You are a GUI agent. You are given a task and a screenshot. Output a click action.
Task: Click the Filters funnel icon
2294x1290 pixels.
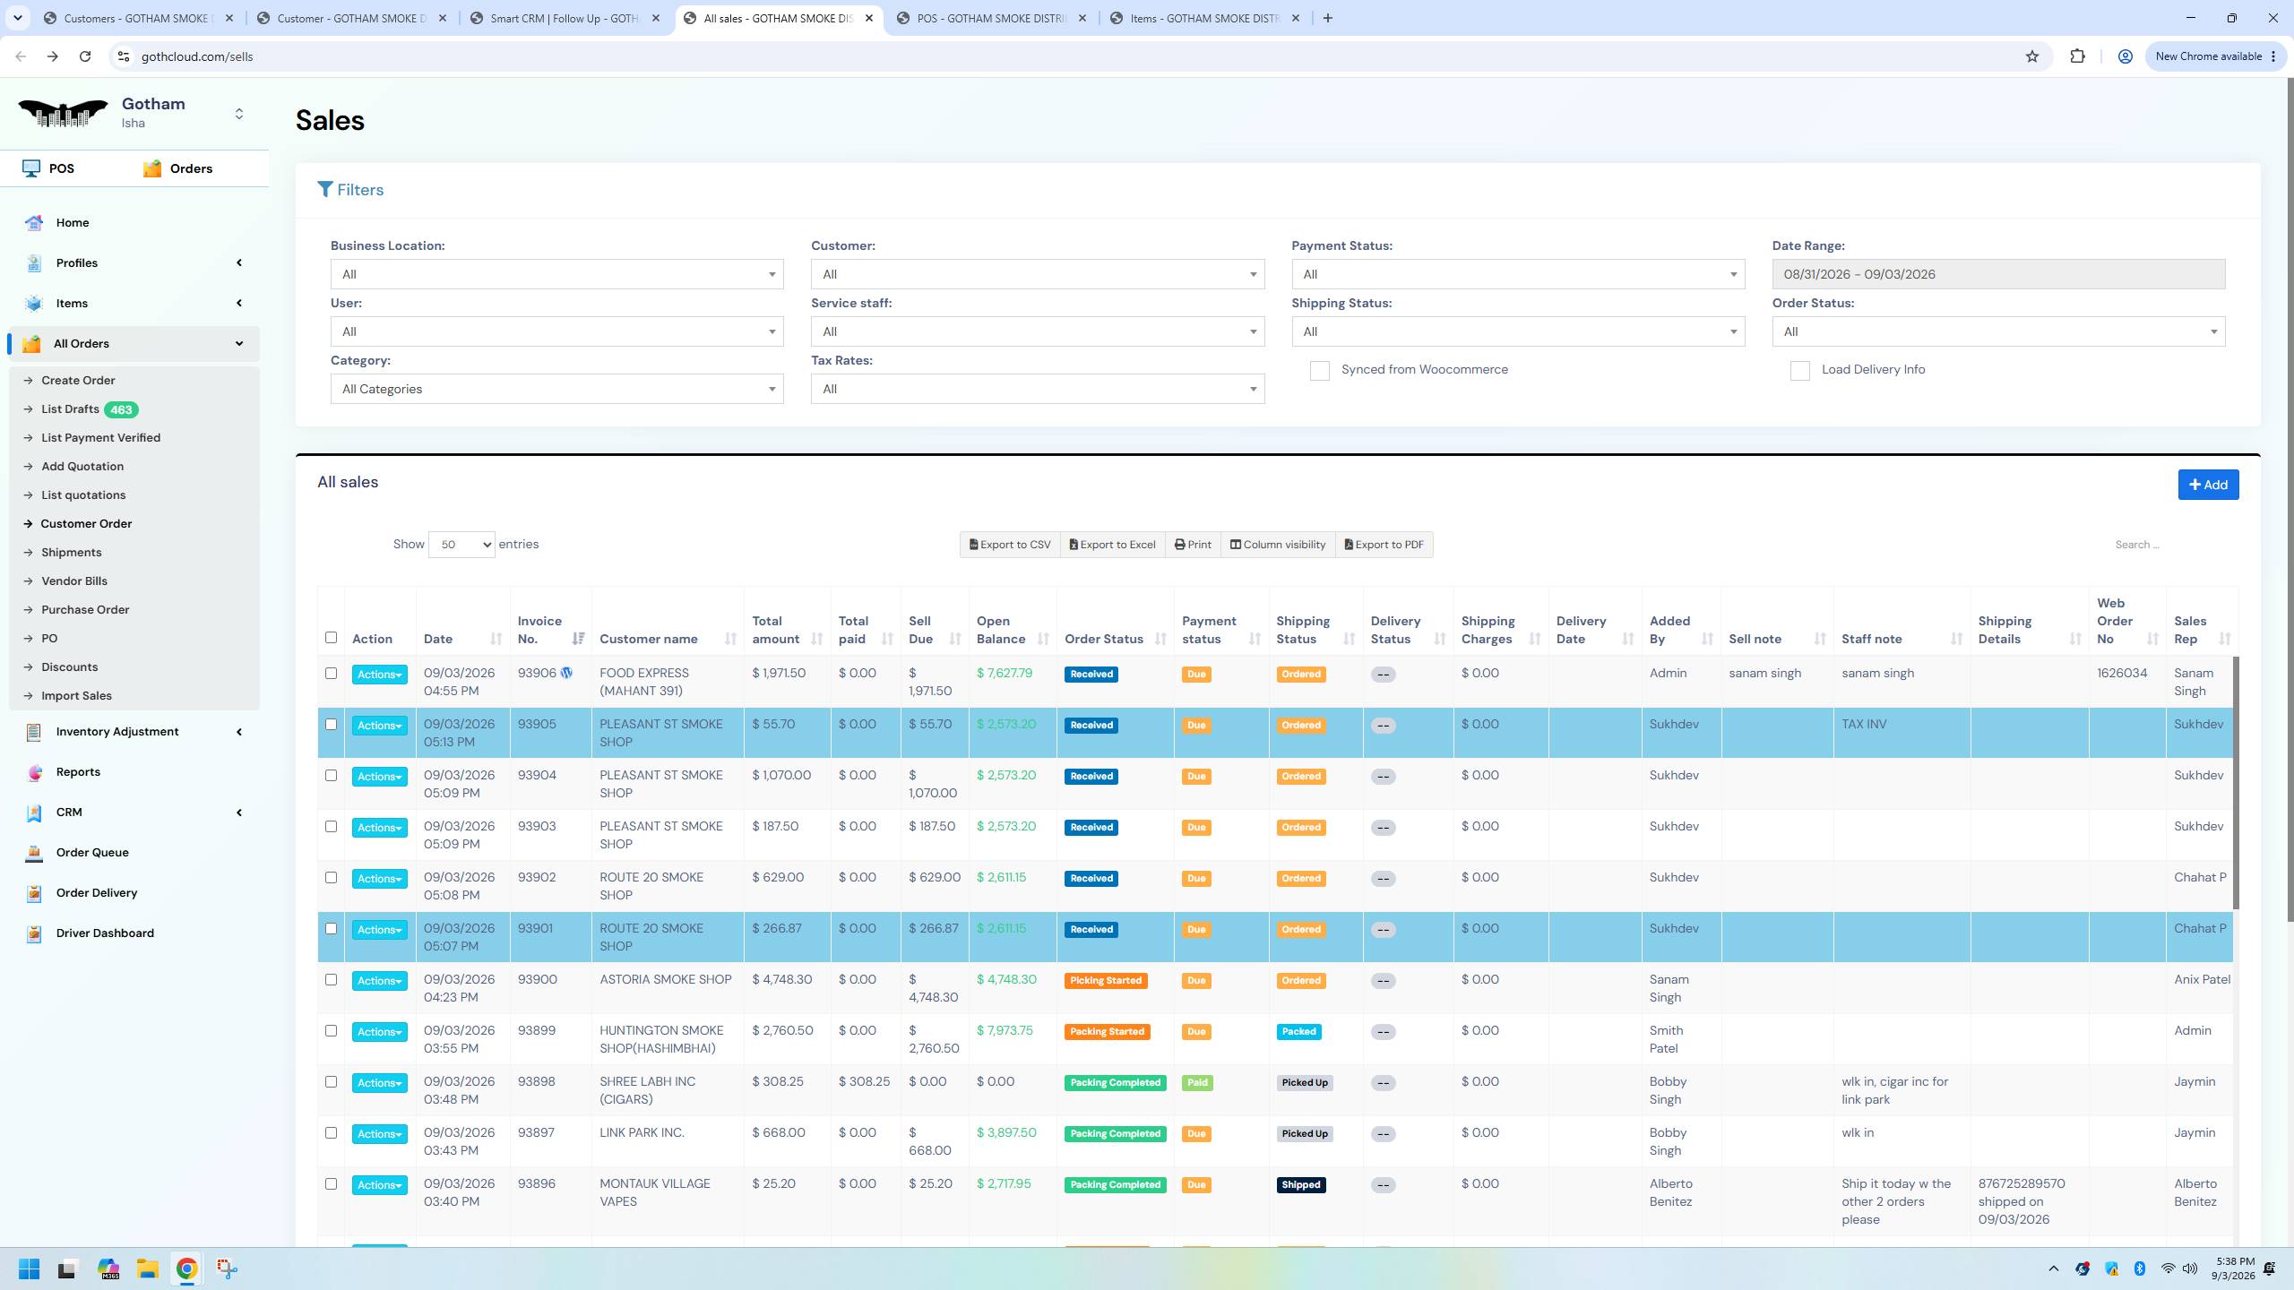[x=325, y=190]
